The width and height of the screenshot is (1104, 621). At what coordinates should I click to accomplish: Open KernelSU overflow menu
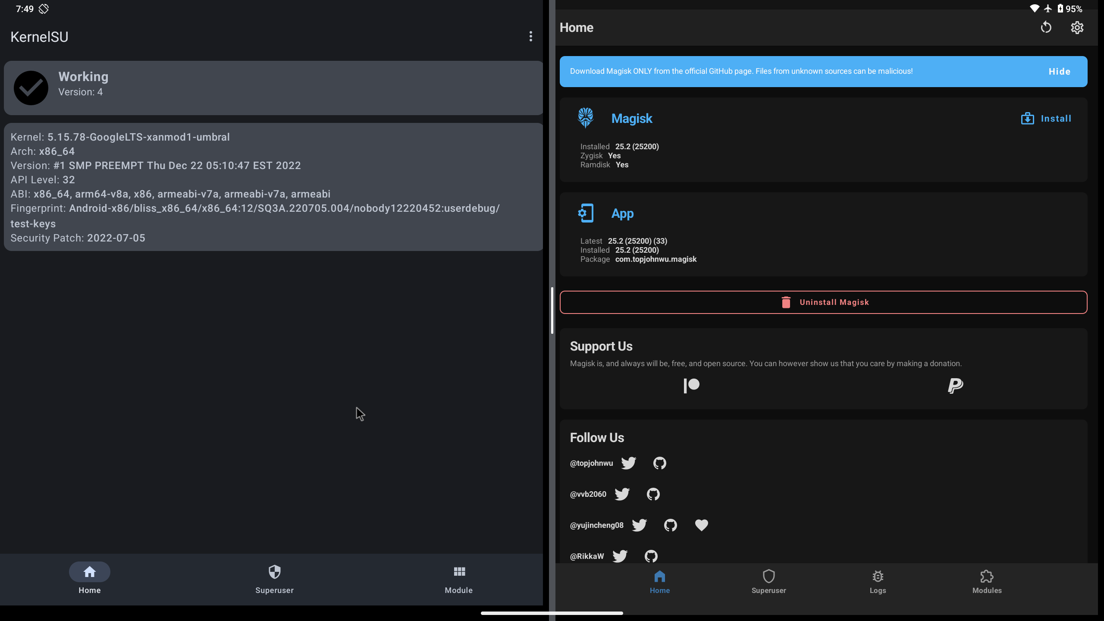(530, 36)
